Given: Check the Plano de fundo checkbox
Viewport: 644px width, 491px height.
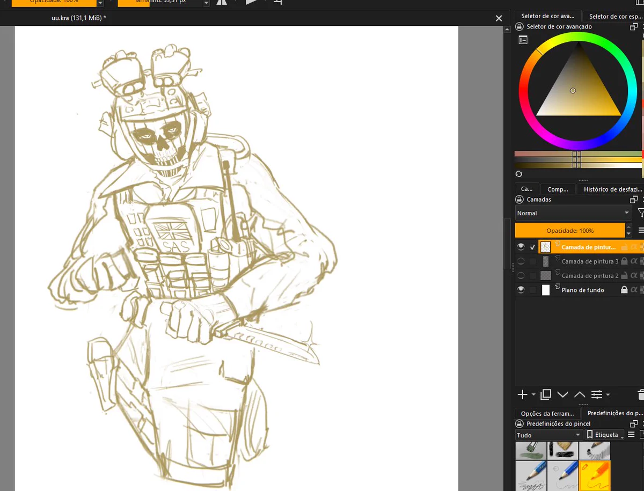Looking at the screenshot, I should point(532,290).
